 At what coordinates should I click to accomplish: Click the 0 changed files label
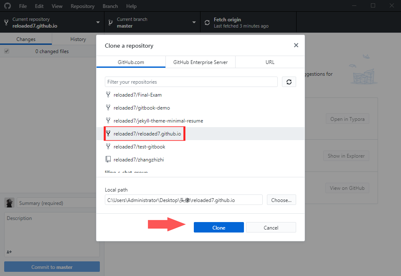tap(52, 51)
